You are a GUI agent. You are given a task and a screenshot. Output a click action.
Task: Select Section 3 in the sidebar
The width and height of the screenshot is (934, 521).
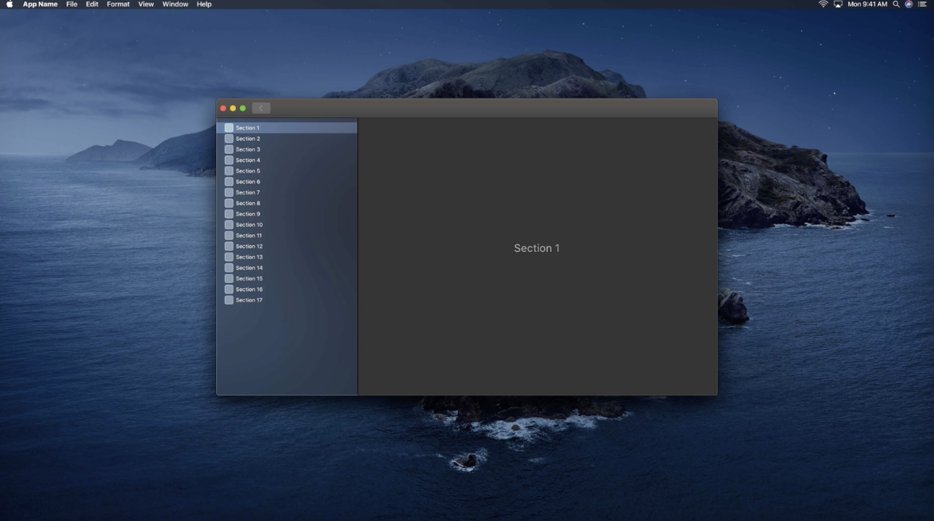pyautogui.click(x=248, y=150)
